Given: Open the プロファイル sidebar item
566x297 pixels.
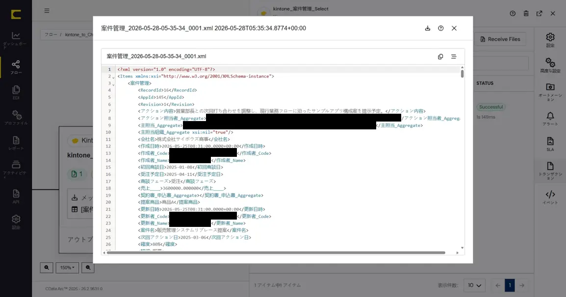Looking at the screenshot, I should pos(16,118).
